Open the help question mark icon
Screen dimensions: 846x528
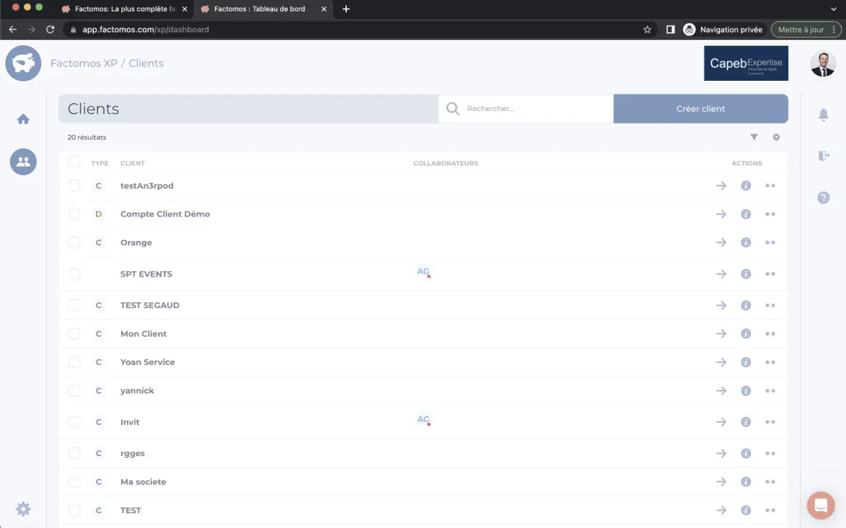point(823,198)
